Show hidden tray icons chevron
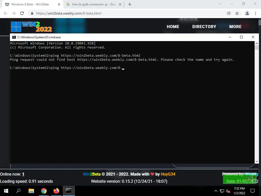261x196 pixels. pyautogui.click(x=216, y=191)
